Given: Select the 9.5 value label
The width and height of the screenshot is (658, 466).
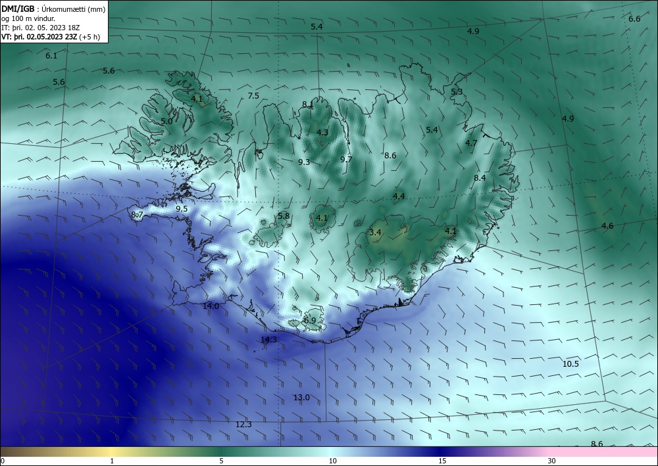Looking at the screenshot, I should click(x=182, y=209).
